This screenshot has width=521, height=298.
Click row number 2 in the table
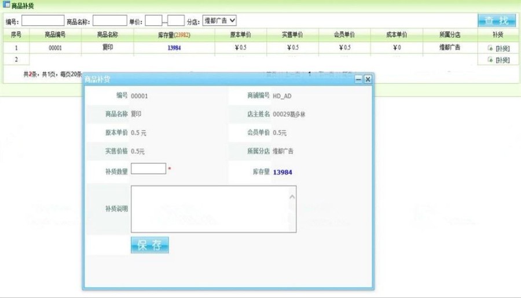(x=16, y=59)
